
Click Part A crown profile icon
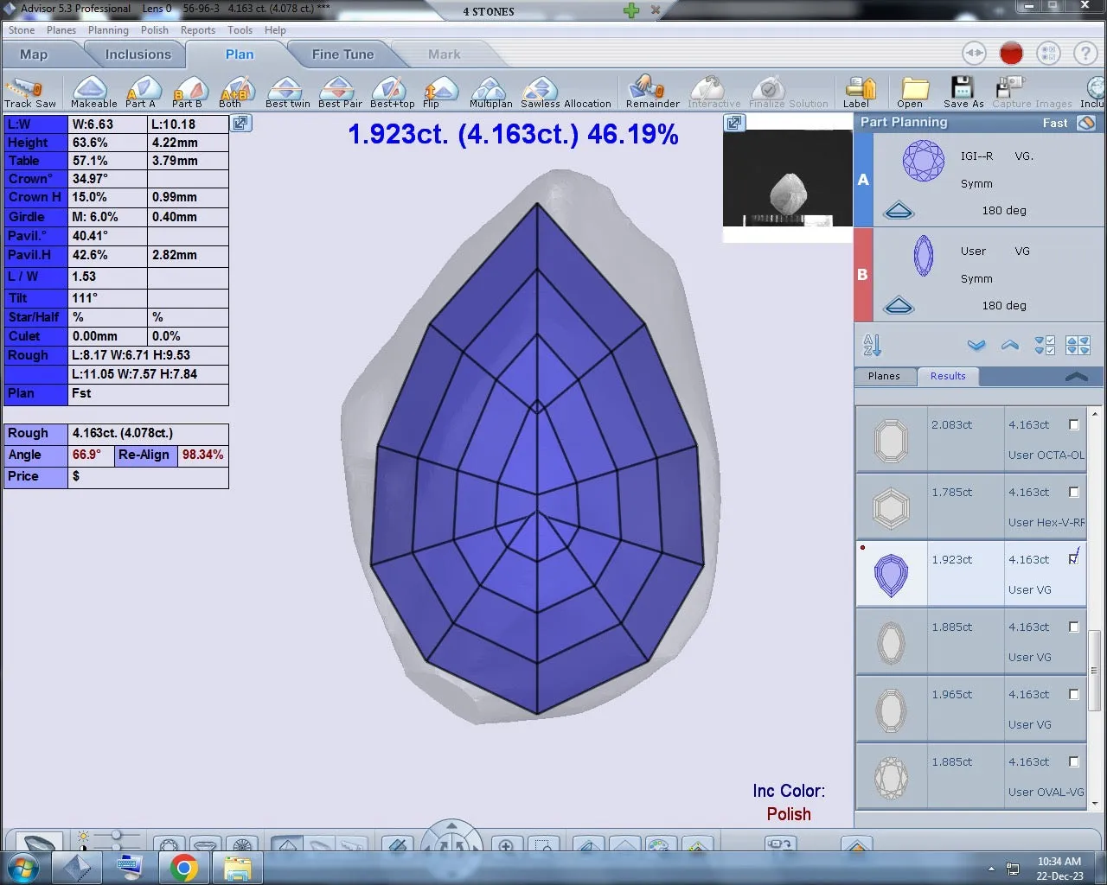click(899, 210)
